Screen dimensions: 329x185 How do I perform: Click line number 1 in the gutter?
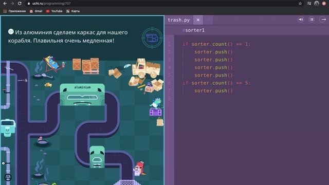[170, 44]
